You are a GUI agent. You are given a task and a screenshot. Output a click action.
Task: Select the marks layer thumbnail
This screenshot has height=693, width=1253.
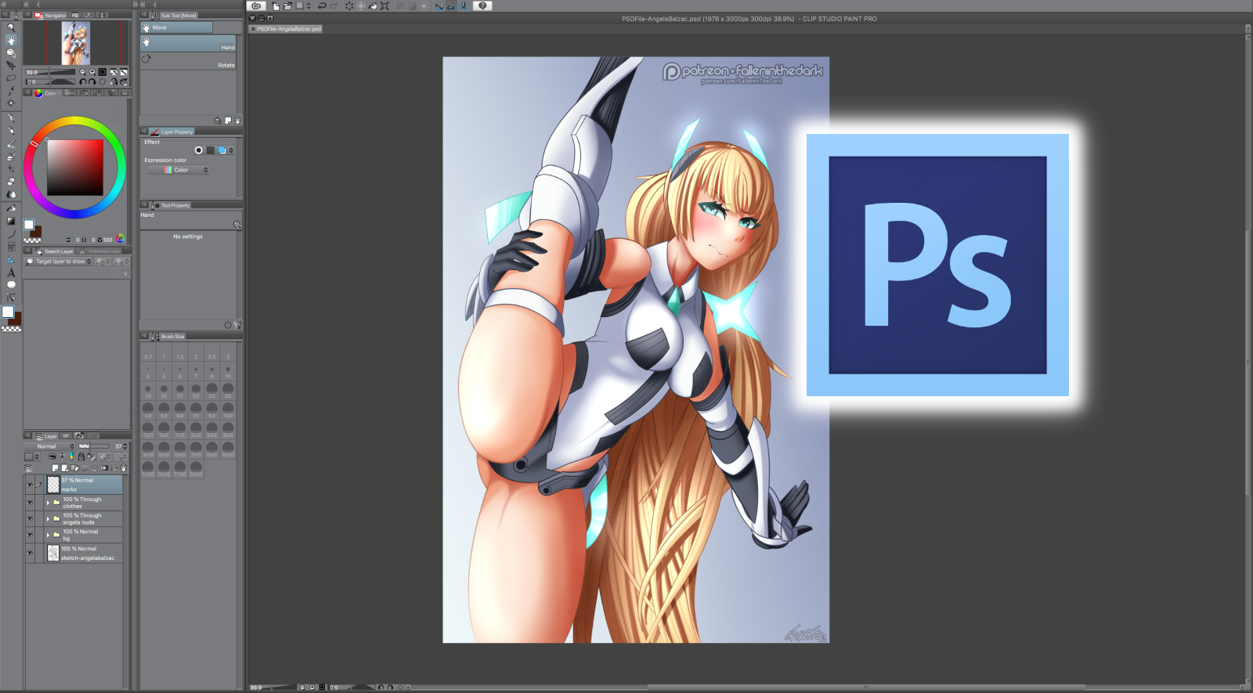tap(53, 485)
